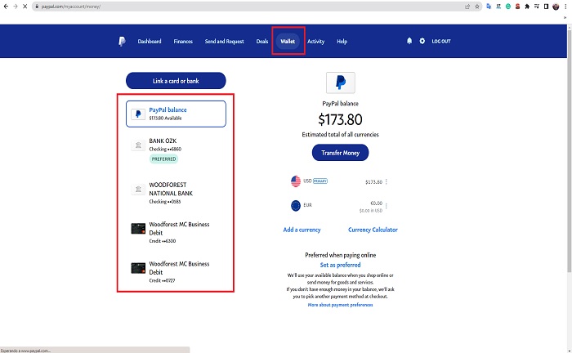Open USD currency options three-dot menu

386,181
